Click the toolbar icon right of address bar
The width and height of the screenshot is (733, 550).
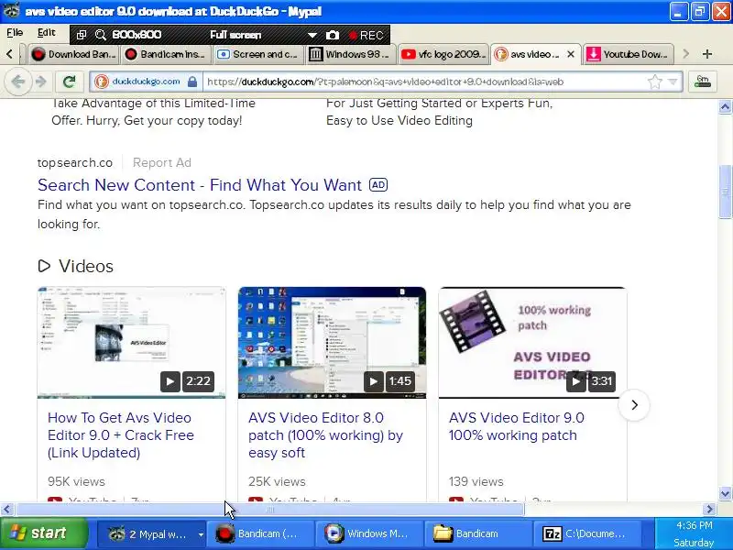703,82
